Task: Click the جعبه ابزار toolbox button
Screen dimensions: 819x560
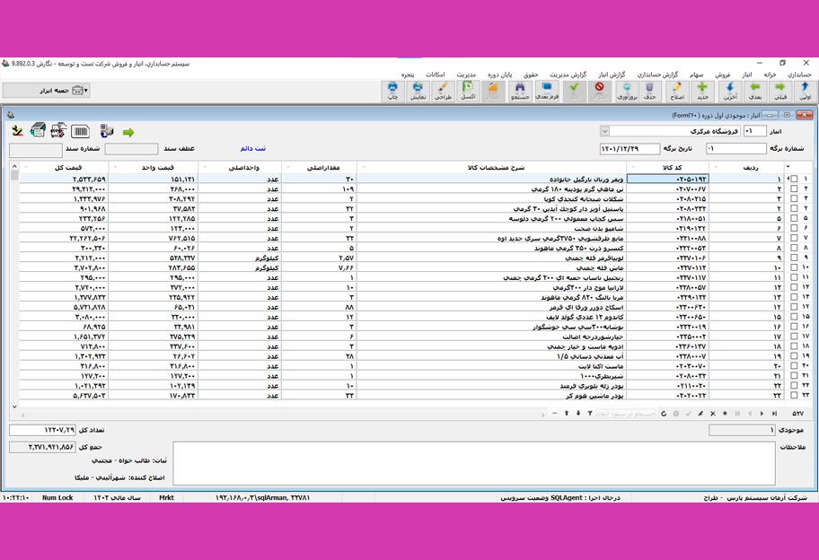Action: (43, 91)
